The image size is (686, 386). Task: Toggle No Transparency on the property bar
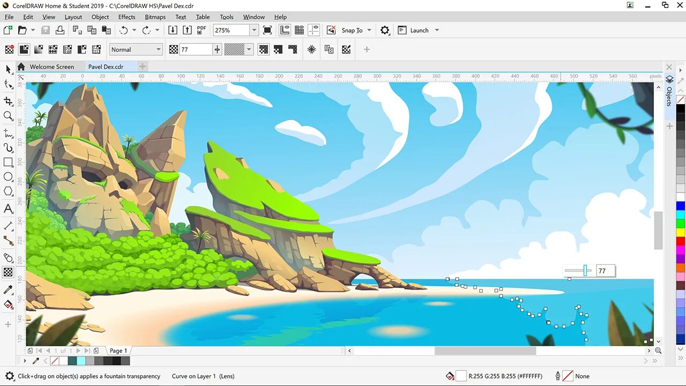[x=9, y=49]
